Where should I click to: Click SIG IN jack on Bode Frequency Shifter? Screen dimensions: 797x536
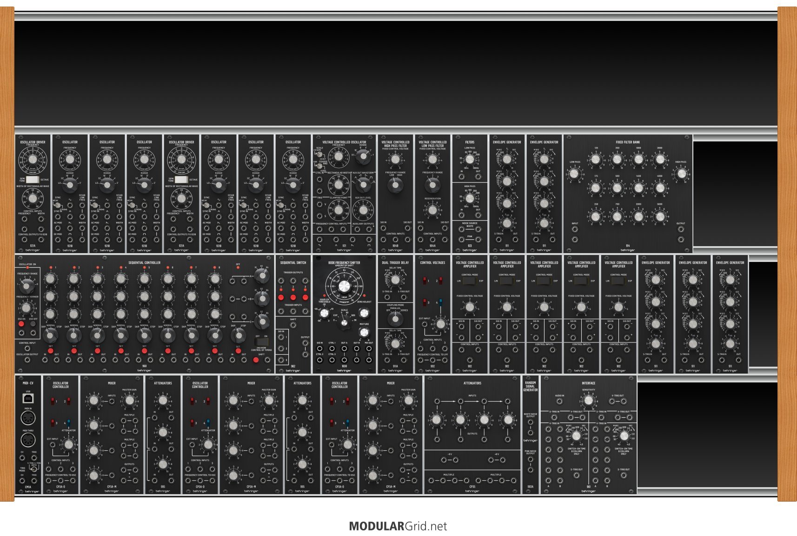(319, 348)
